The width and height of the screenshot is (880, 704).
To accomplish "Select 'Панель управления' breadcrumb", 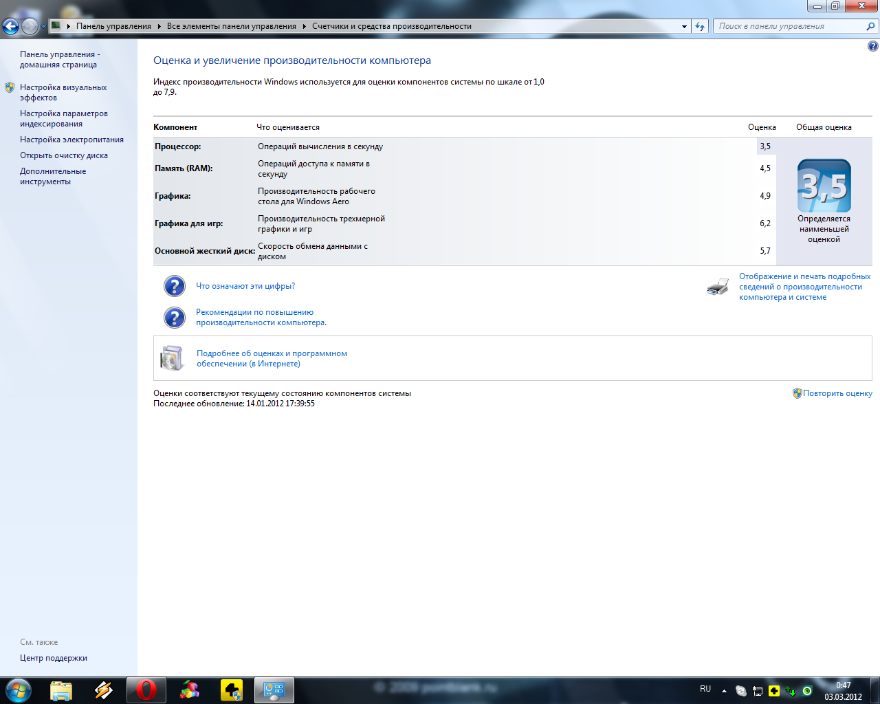I will coord(113,26).
